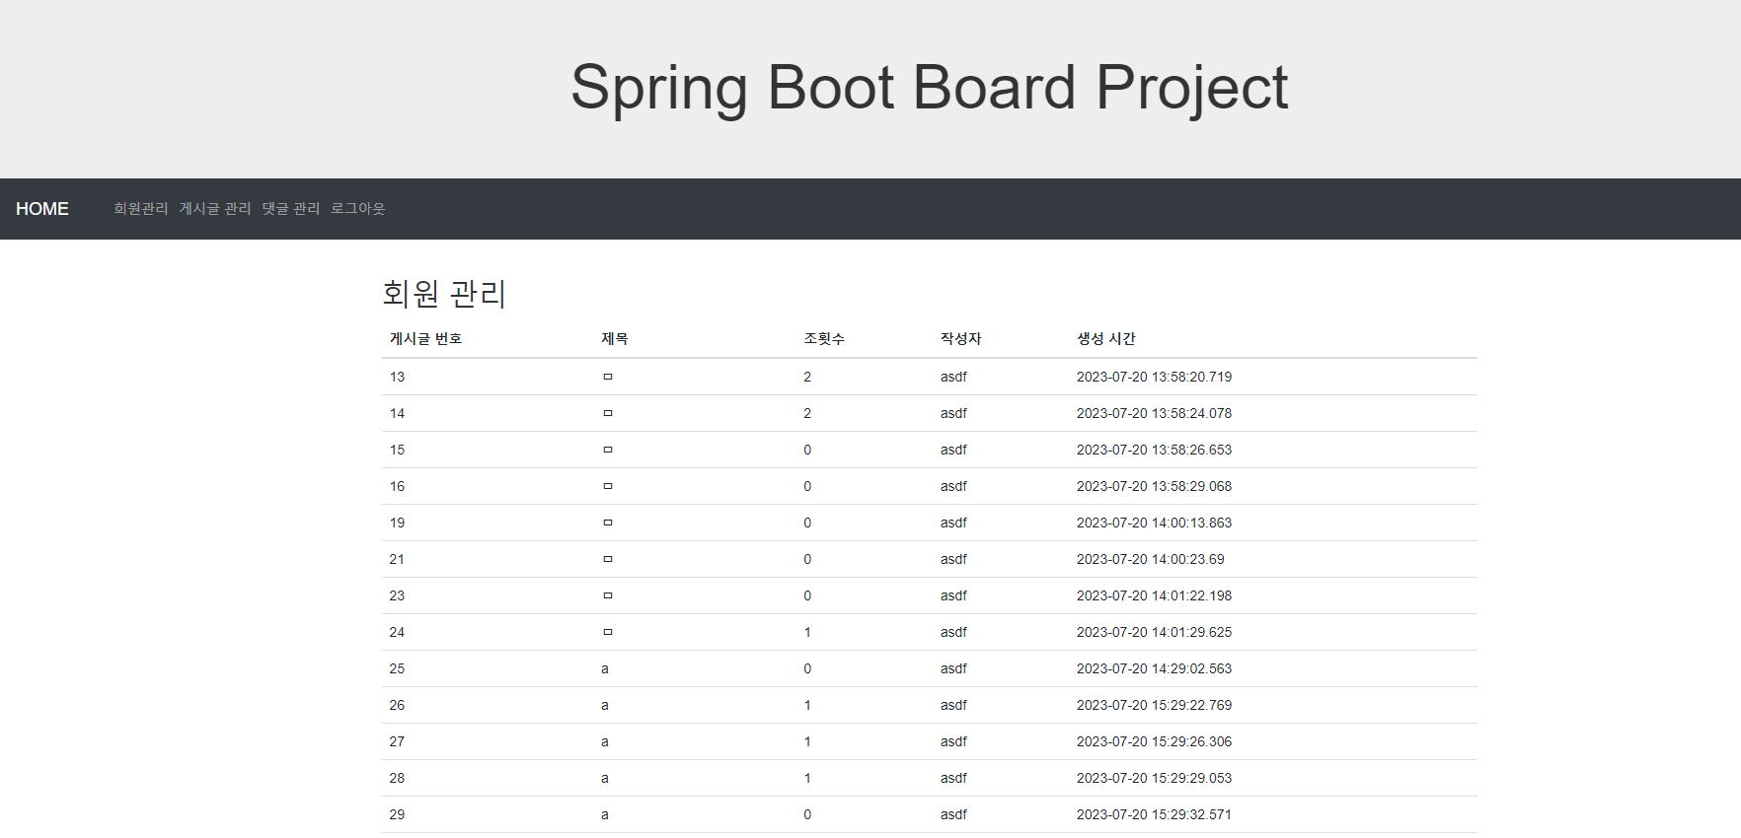Click the 게시글 번호 column header

tap(426, 338)
